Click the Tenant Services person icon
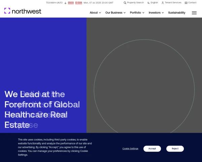This screenshot has width=202, height=162. [x=163, y=3]
